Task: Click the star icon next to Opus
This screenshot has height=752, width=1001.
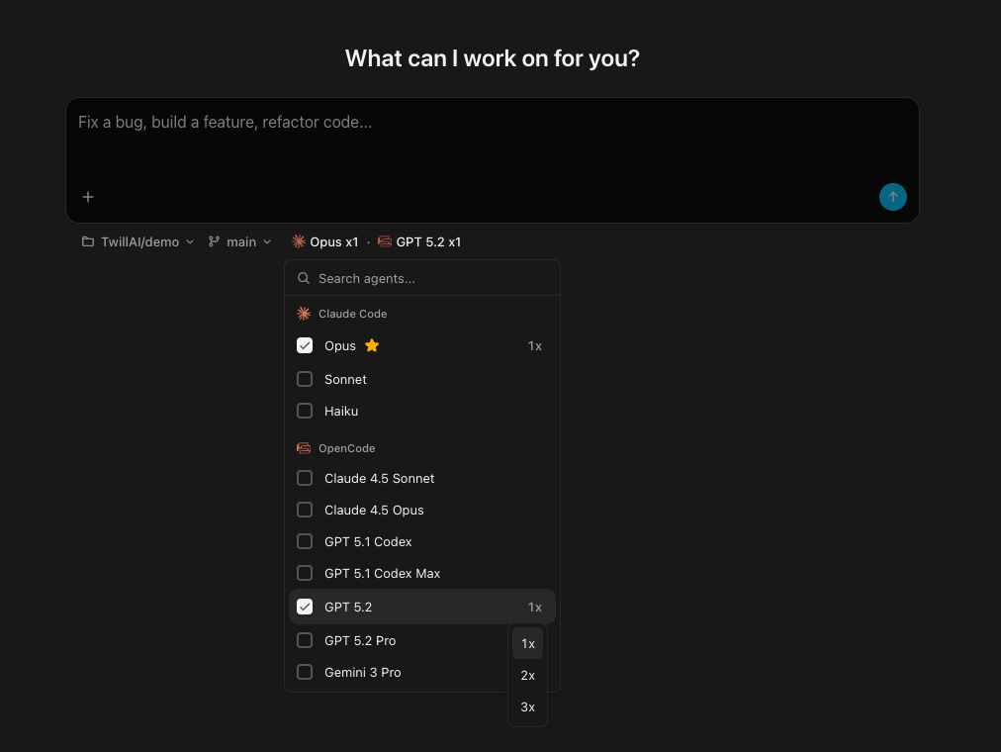Action: click(x=371, y=345)
